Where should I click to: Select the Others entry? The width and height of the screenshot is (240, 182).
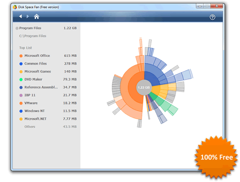tap(48, 127)
